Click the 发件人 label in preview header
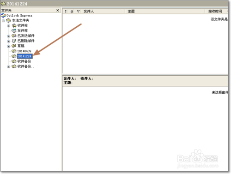This screenshot has width=231, height=174. (x=70, y=78)
